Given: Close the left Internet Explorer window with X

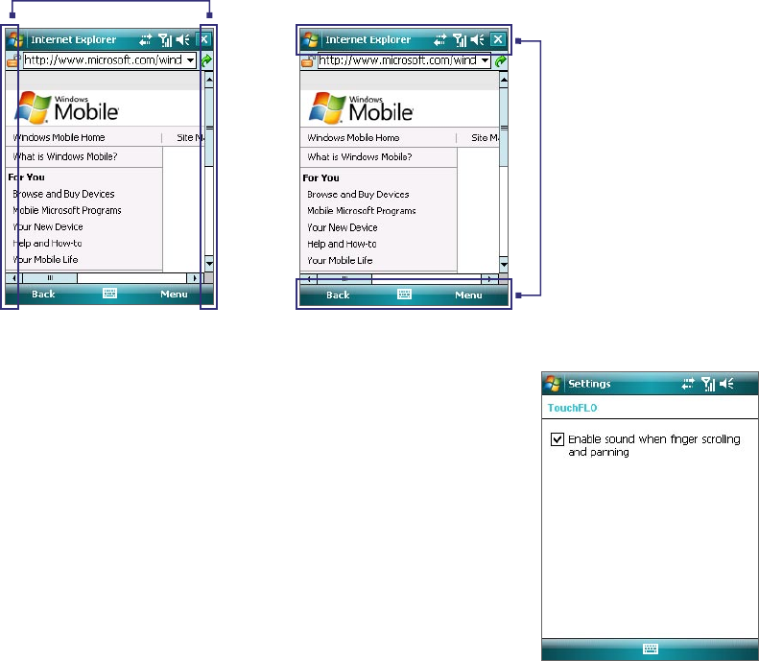Looking at the screenshot, I should click(204, 39).
